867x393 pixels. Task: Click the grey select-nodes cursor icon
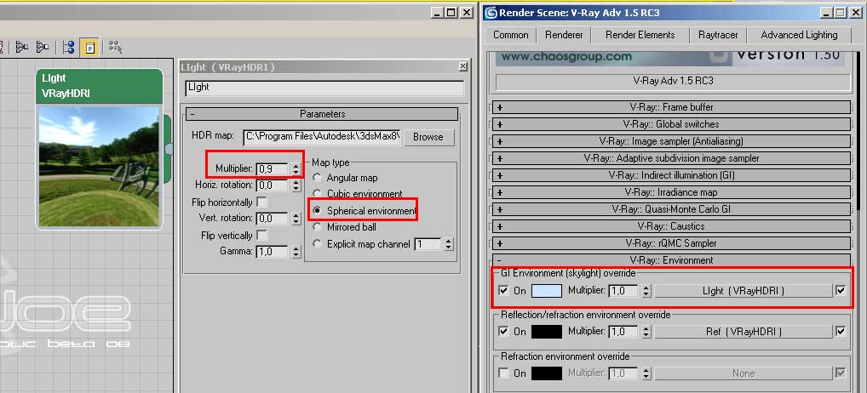[114, 47]
